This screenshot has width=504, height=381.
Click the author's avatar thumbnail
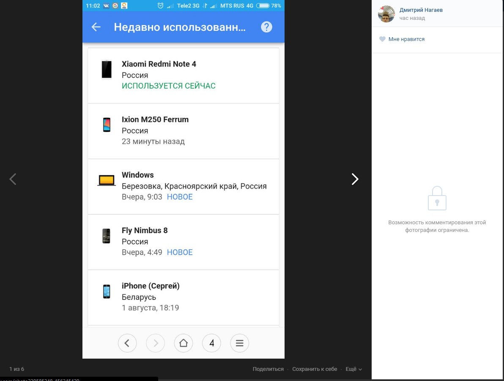coord(386,14)
